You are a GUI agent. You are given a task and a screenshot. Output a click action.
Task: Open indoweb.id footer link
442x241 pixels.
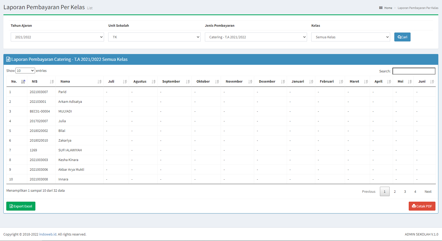coord(48,234)
